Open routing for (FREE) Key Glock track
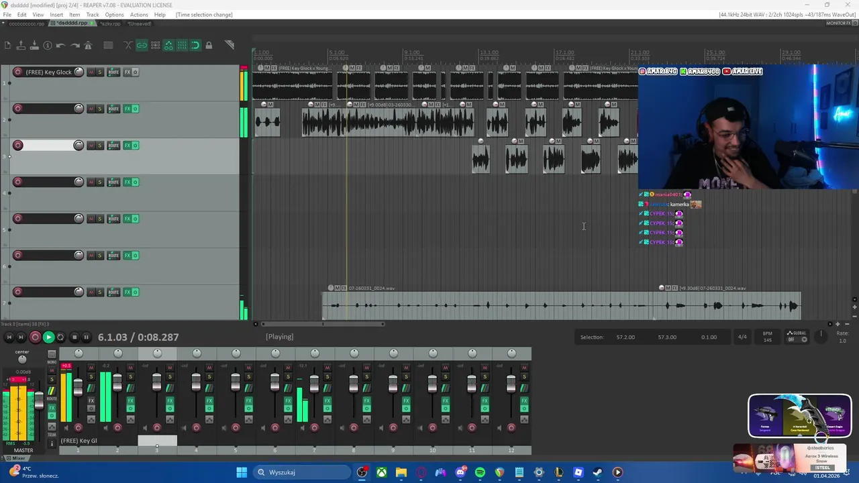Image resolution: width=859 pixels, height=483 pixels. pyautogui.click(x=113, y=72)
